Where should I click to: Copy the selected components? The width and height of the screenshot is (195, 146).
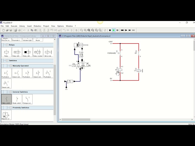tap(32, 30)
